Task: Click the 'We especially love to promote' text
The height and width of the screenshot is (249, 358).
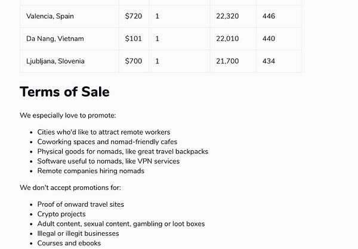Action: click(x=68, y=116)
